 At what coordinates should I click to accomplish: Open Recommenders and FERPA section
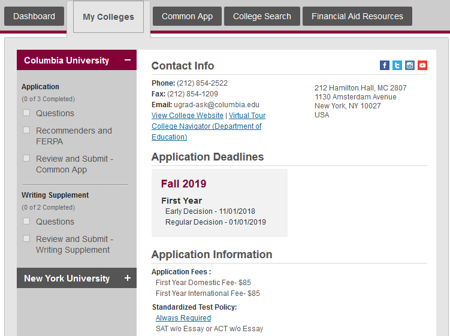[74, 136]
